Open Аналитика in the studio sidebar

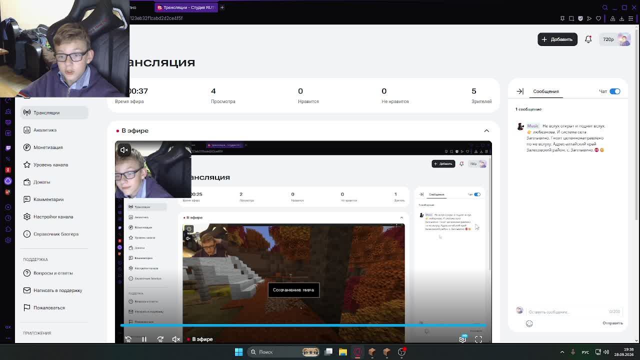point(54,130)
